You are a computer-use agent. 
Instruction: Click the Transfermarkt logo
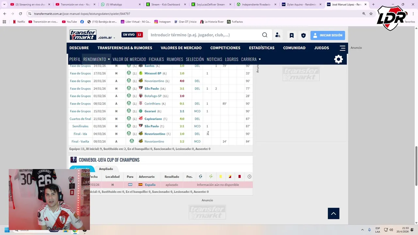[83, 35]
